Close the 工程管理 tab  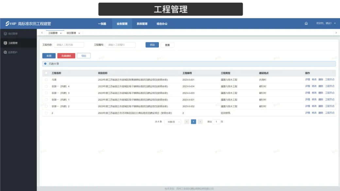61,33
